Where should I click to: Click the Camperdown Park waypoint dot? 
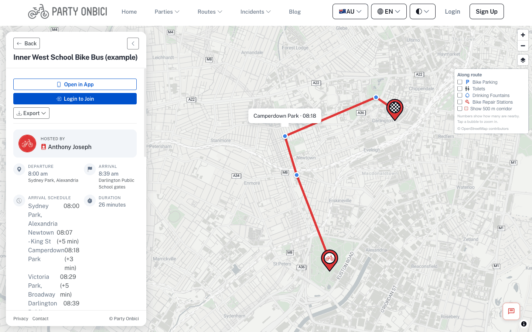pyautogui.click(x=285, y=136)
